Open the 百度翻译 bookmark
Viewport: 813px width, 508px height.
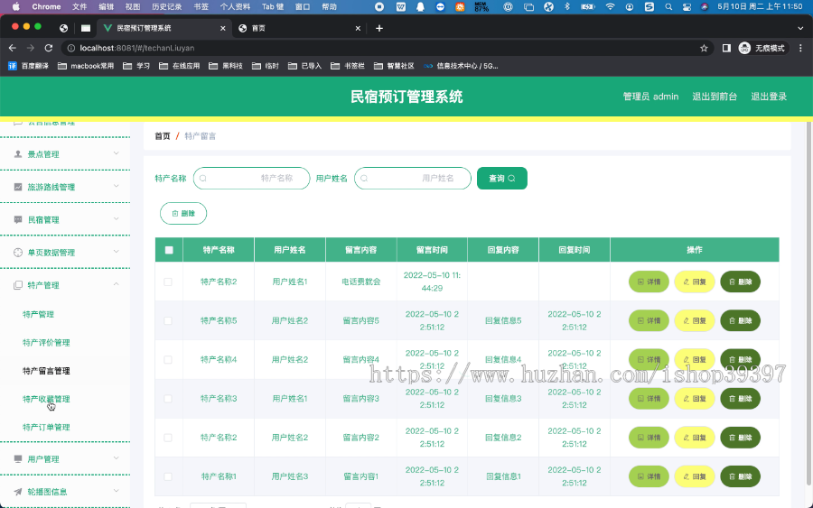click(29, 66)
